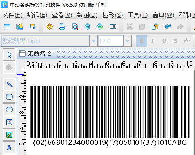Paste from the clipboard icon
The height and width of the screenshot is (155, 195).
154,27
